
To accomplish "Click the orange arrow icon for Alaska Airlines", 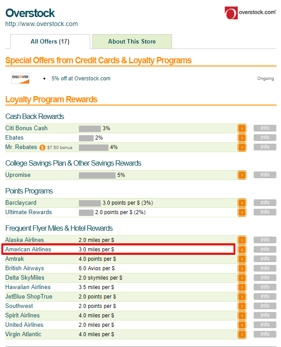I will [x=242, y=240].
